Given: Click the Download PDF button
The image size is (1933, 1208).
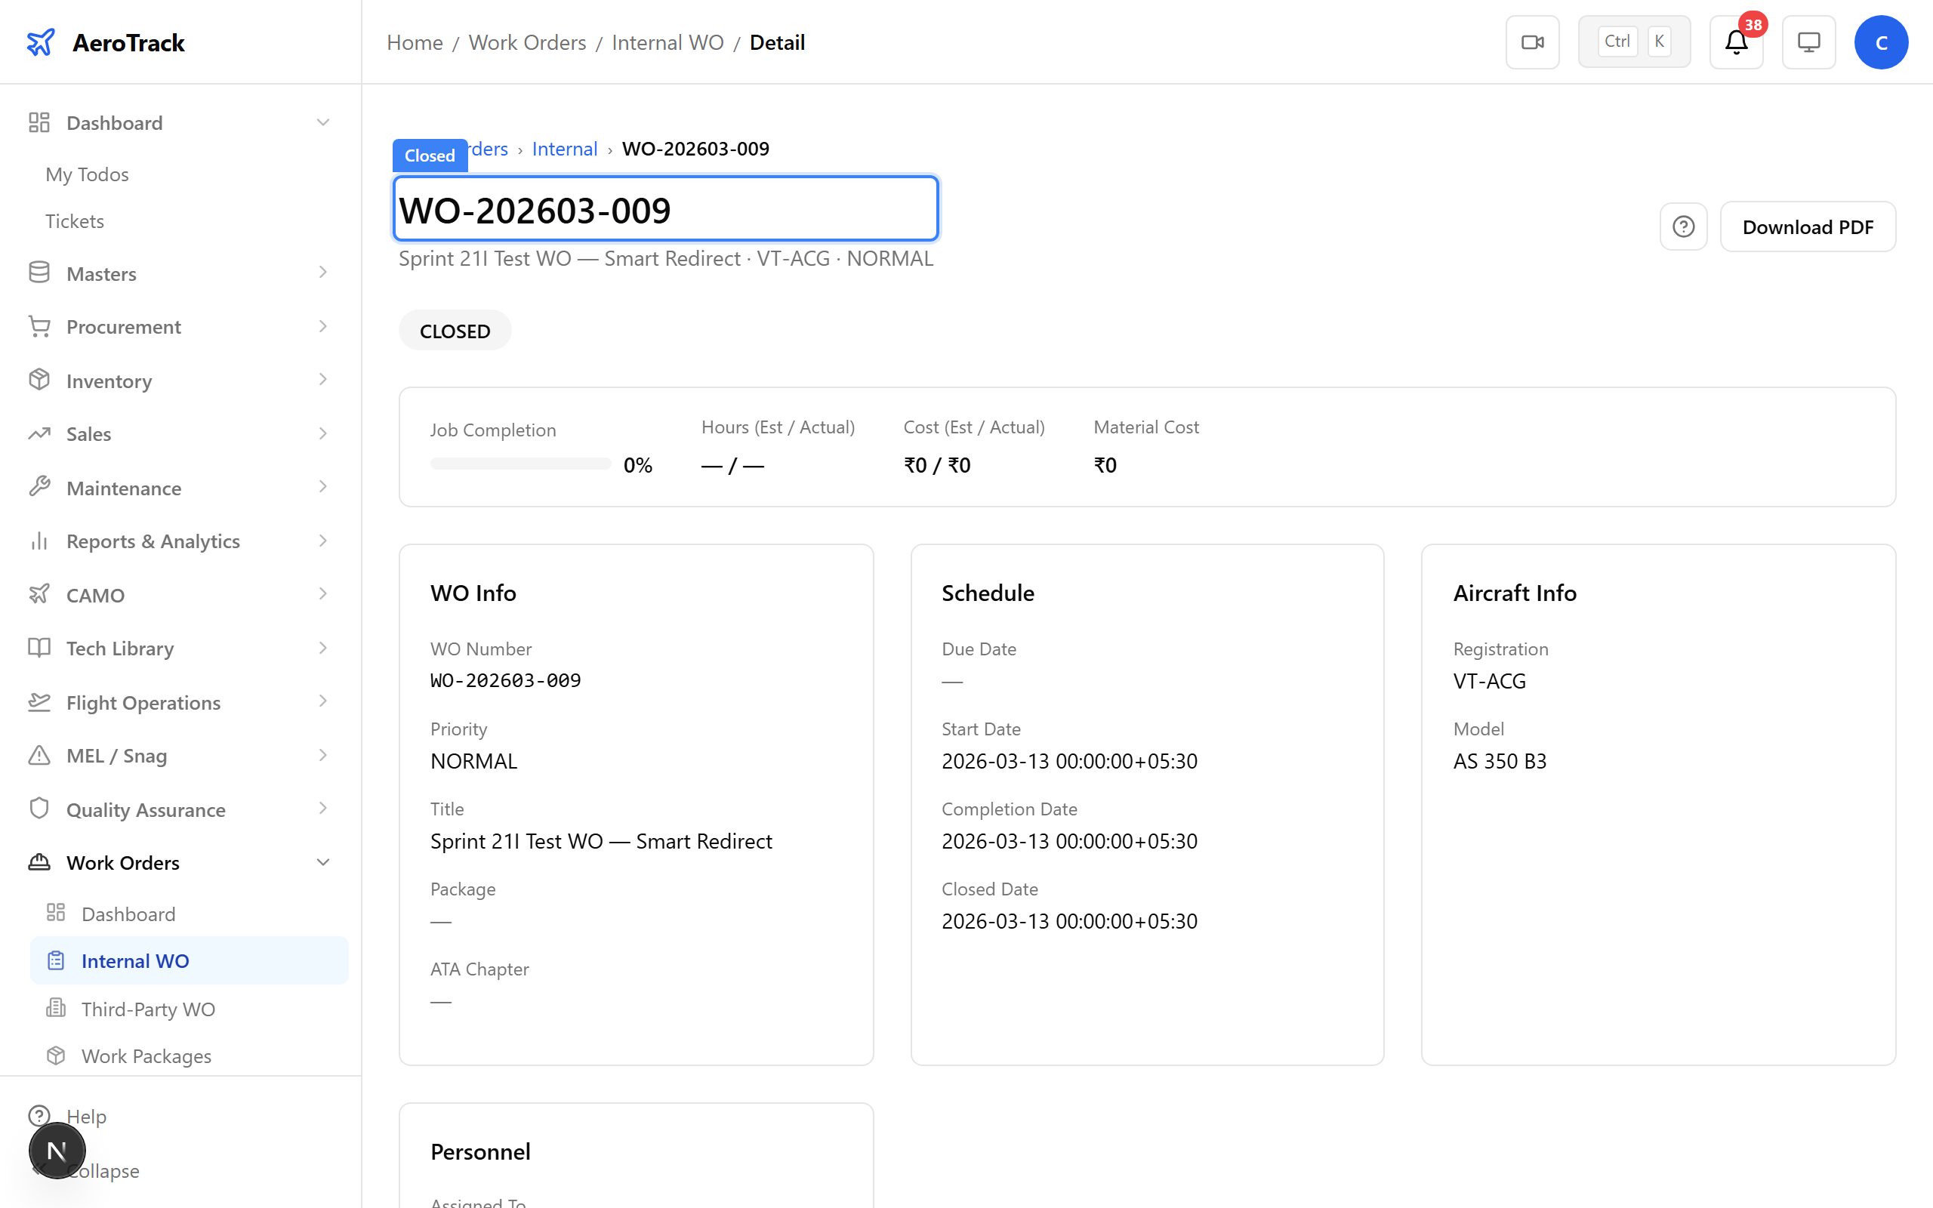Looking at the screenshot, I should [1808, 226].
